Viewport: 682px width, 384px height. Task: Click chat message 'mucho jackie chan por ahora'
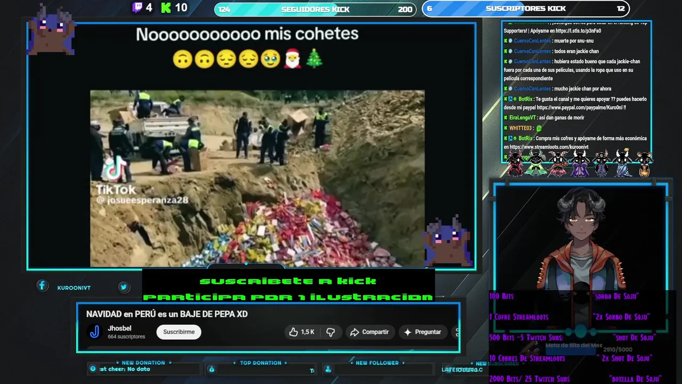[582, 89]
